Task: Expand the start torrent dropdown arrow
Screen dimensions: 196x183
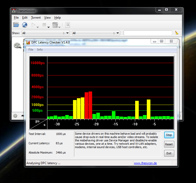Action: [38, 27]
